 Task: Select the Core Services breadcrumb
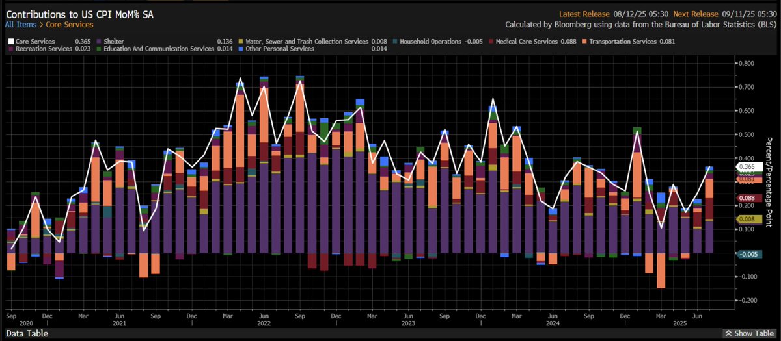pos(70,24)
